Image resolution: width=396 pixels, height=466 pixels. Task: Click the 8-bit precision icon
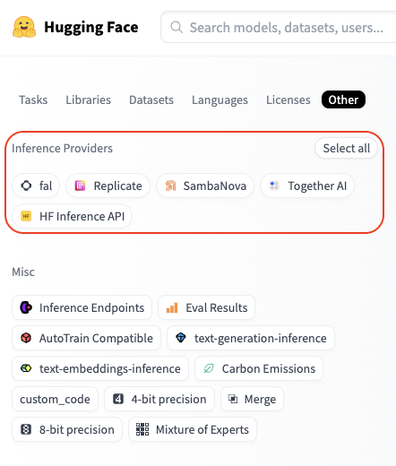tap(26, 429)
